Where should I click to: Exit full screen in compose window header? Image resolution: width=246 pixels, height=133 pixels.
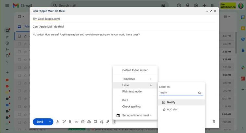coord(211,11)
